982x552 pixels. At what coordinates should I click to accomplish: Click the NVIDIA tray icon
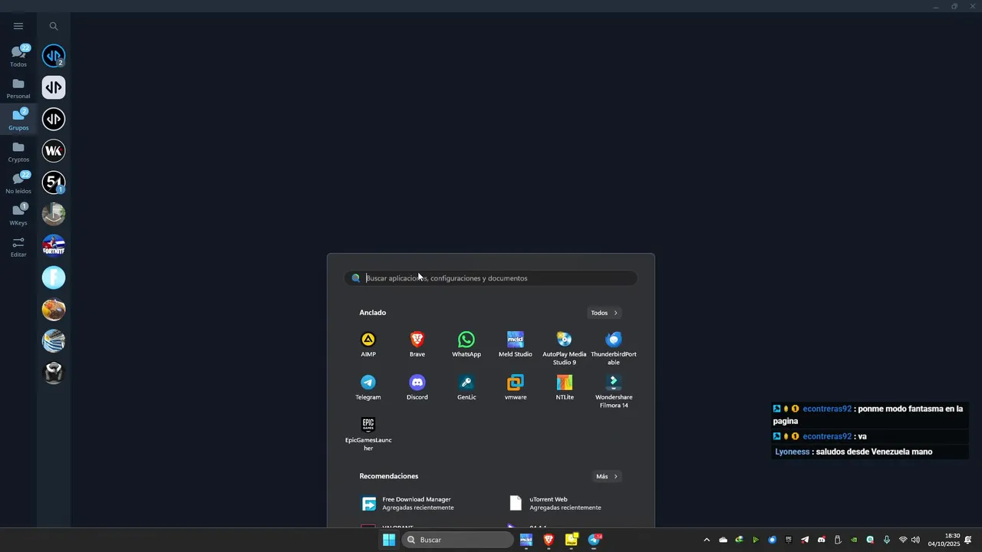tap(854, 540)
